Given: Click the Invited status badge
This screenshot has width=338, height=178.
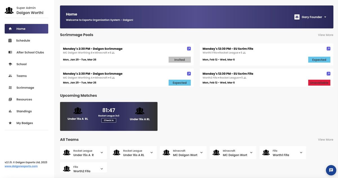Looking at the screenshot, I should (180, 60).
